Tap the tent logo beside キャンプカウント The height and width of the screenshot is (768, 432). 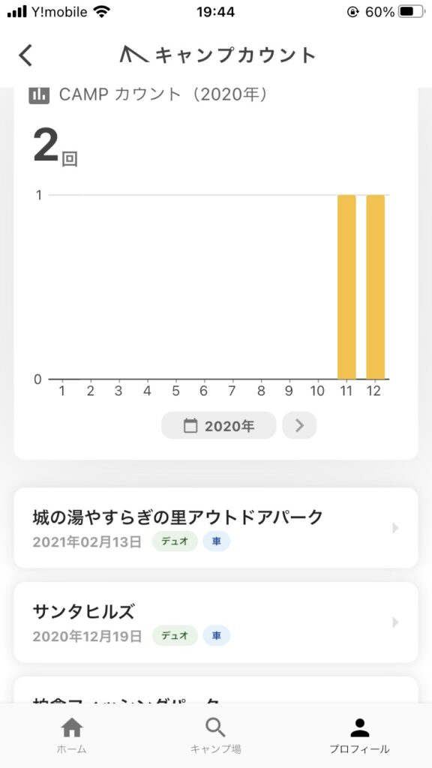[x=133, y=54]
